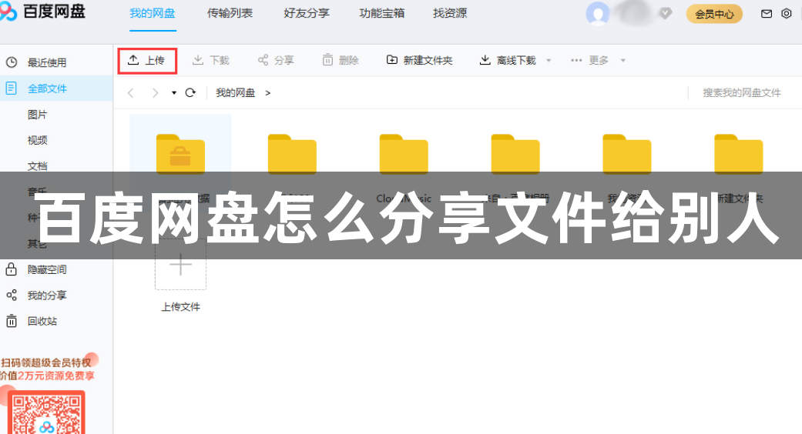
Task: Refresh the file list
Action: coord(190,92)
